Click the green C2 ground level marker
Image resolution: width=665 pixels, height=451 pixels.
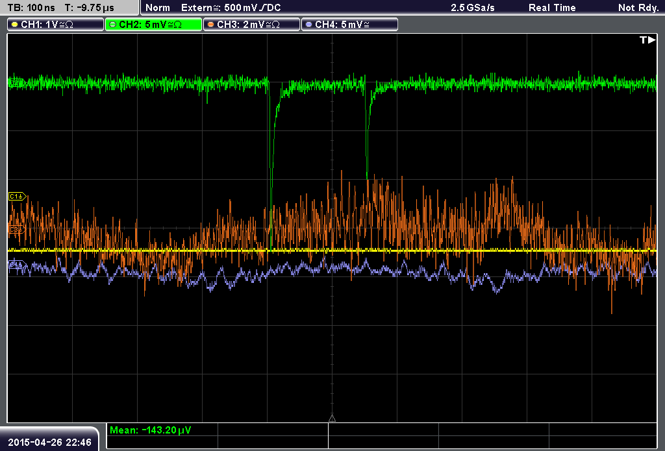16,82
